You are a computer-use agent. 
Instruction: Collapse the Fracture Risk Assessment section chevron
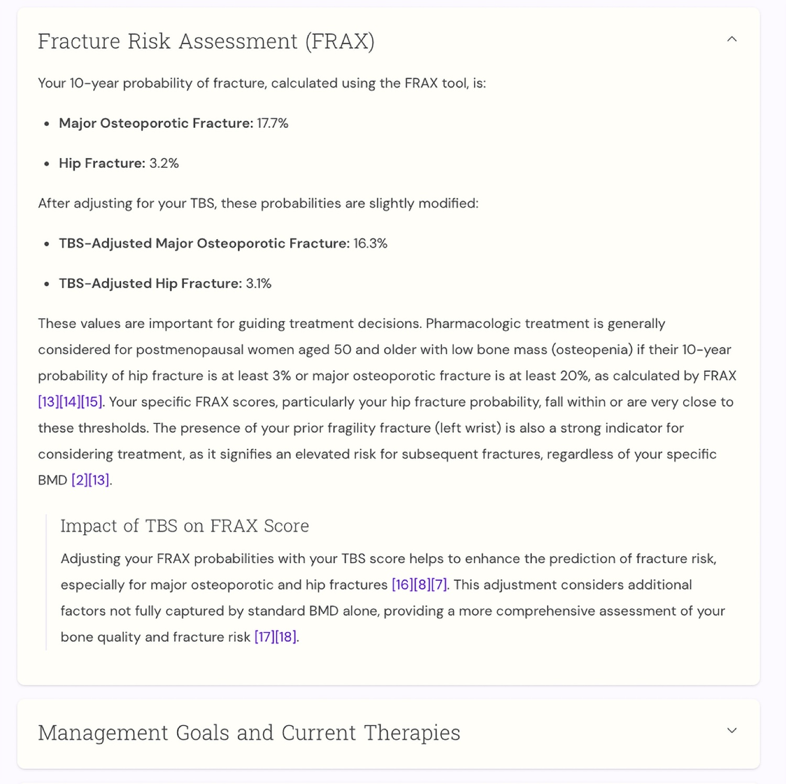(732, 39)
